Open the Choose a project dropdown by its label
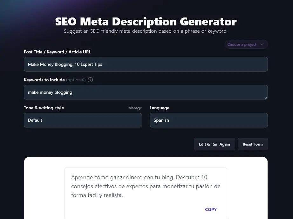 [242, 44]
